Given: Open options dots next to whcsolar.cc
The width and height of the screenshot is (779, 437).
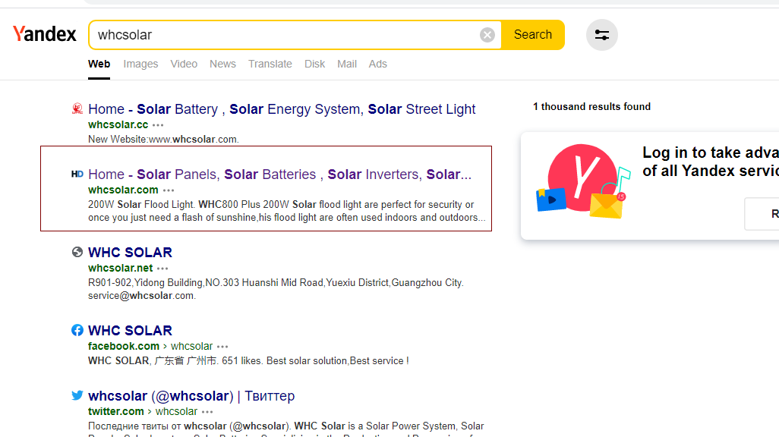Looking at the screenshot, I should 158,125.
